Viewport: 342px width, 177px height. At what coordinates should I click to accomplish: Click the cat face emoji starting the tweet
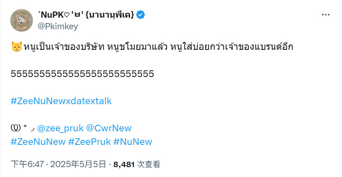pos(16,47)
